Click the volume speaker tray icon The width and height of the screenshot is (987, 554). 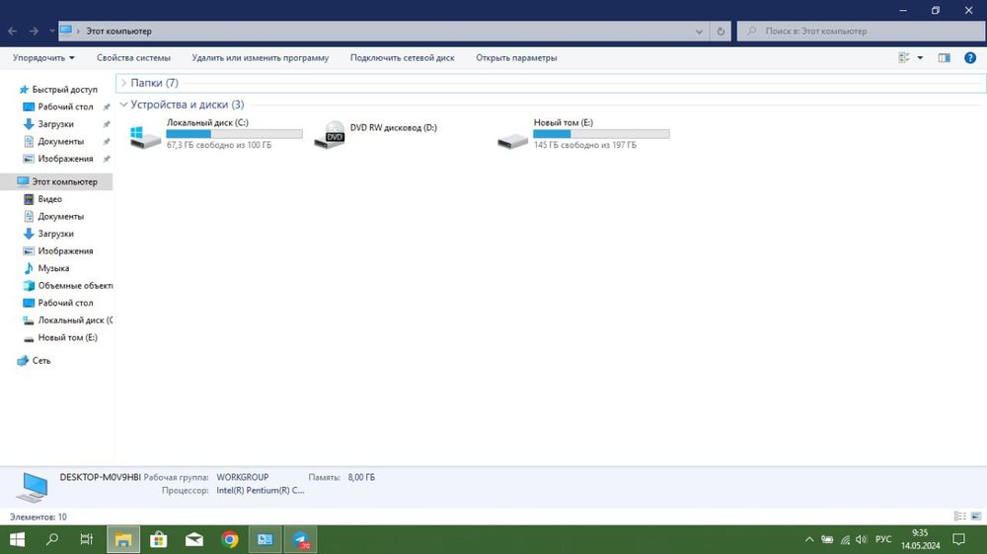coord(861,539)
